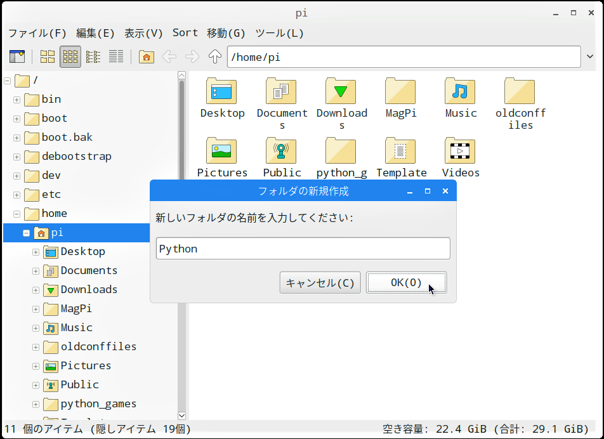
Task: Open the Desktop folder icon in main pane
Action: pos(221,91)
